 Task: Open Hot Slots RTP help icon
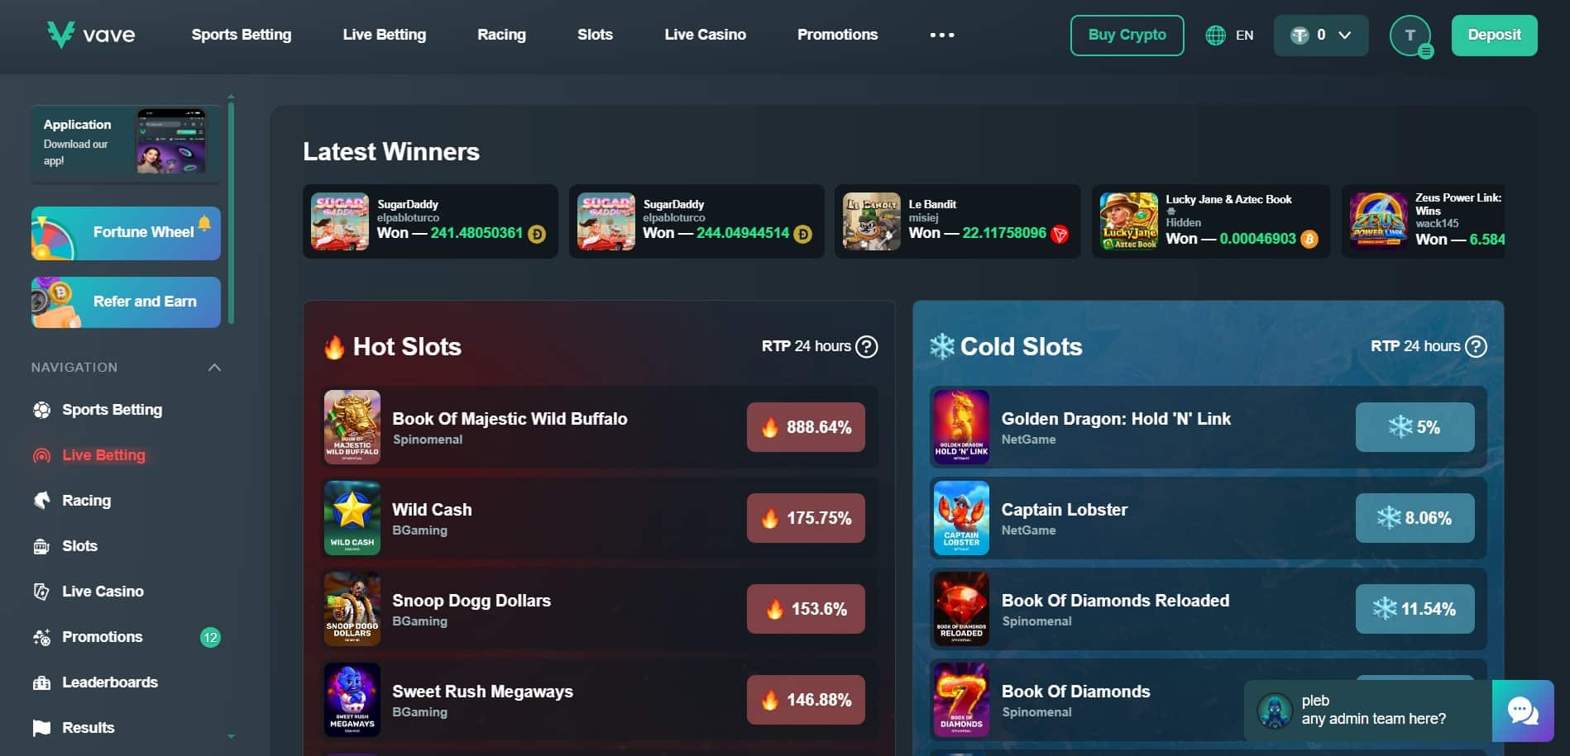tap(866, 346)
